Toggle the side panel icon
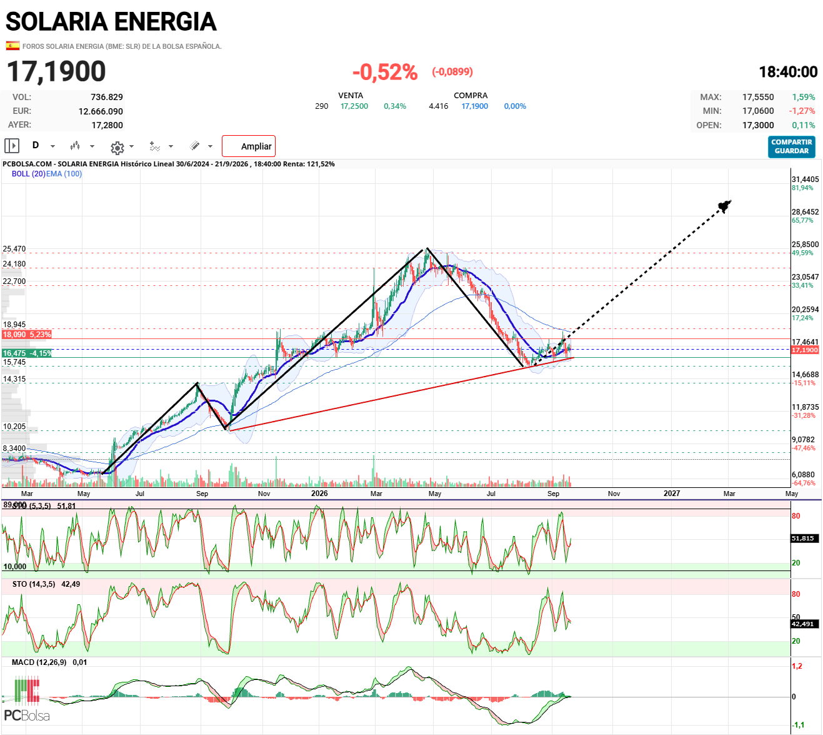The image size is (823, 735). [12, 146]
